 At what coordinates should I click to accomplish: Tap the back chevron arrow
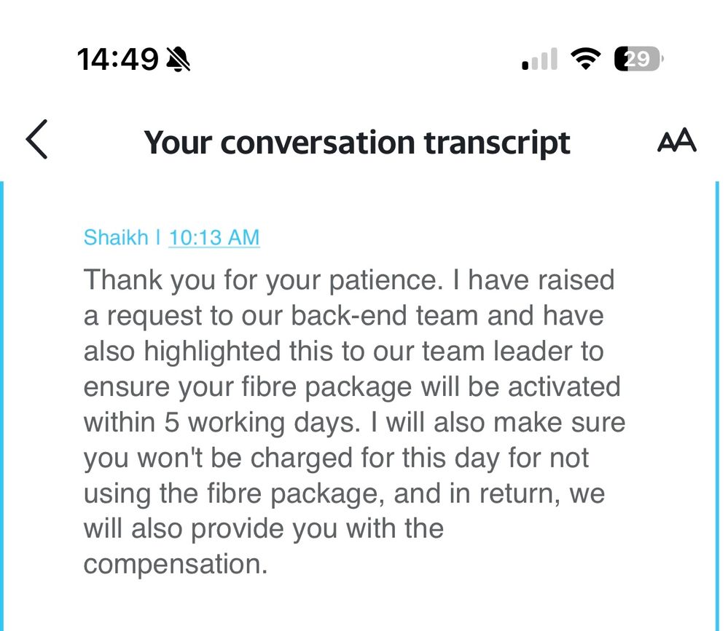(36, 140)
